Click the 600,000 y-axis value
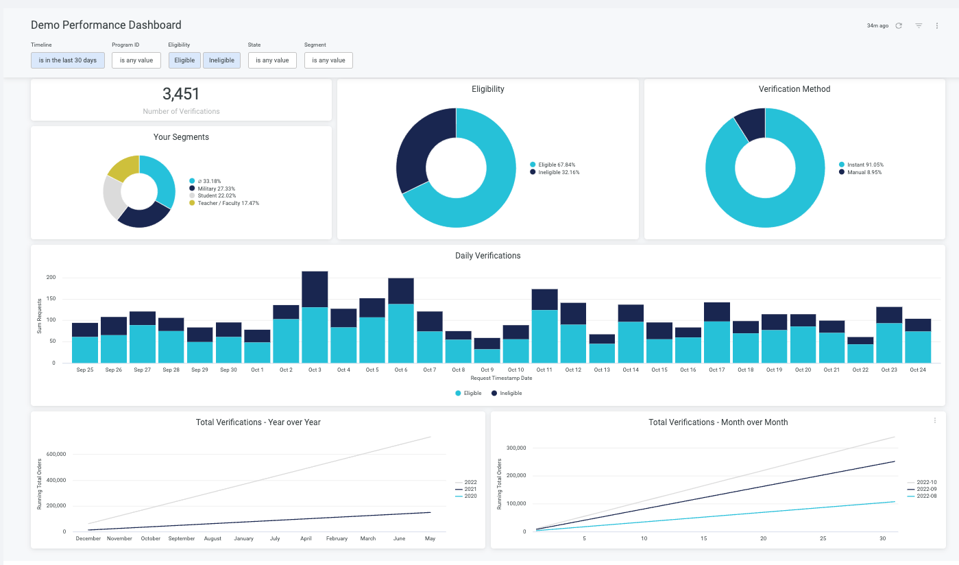The width and height of the screenshot is (959, 565). (56, 454)
